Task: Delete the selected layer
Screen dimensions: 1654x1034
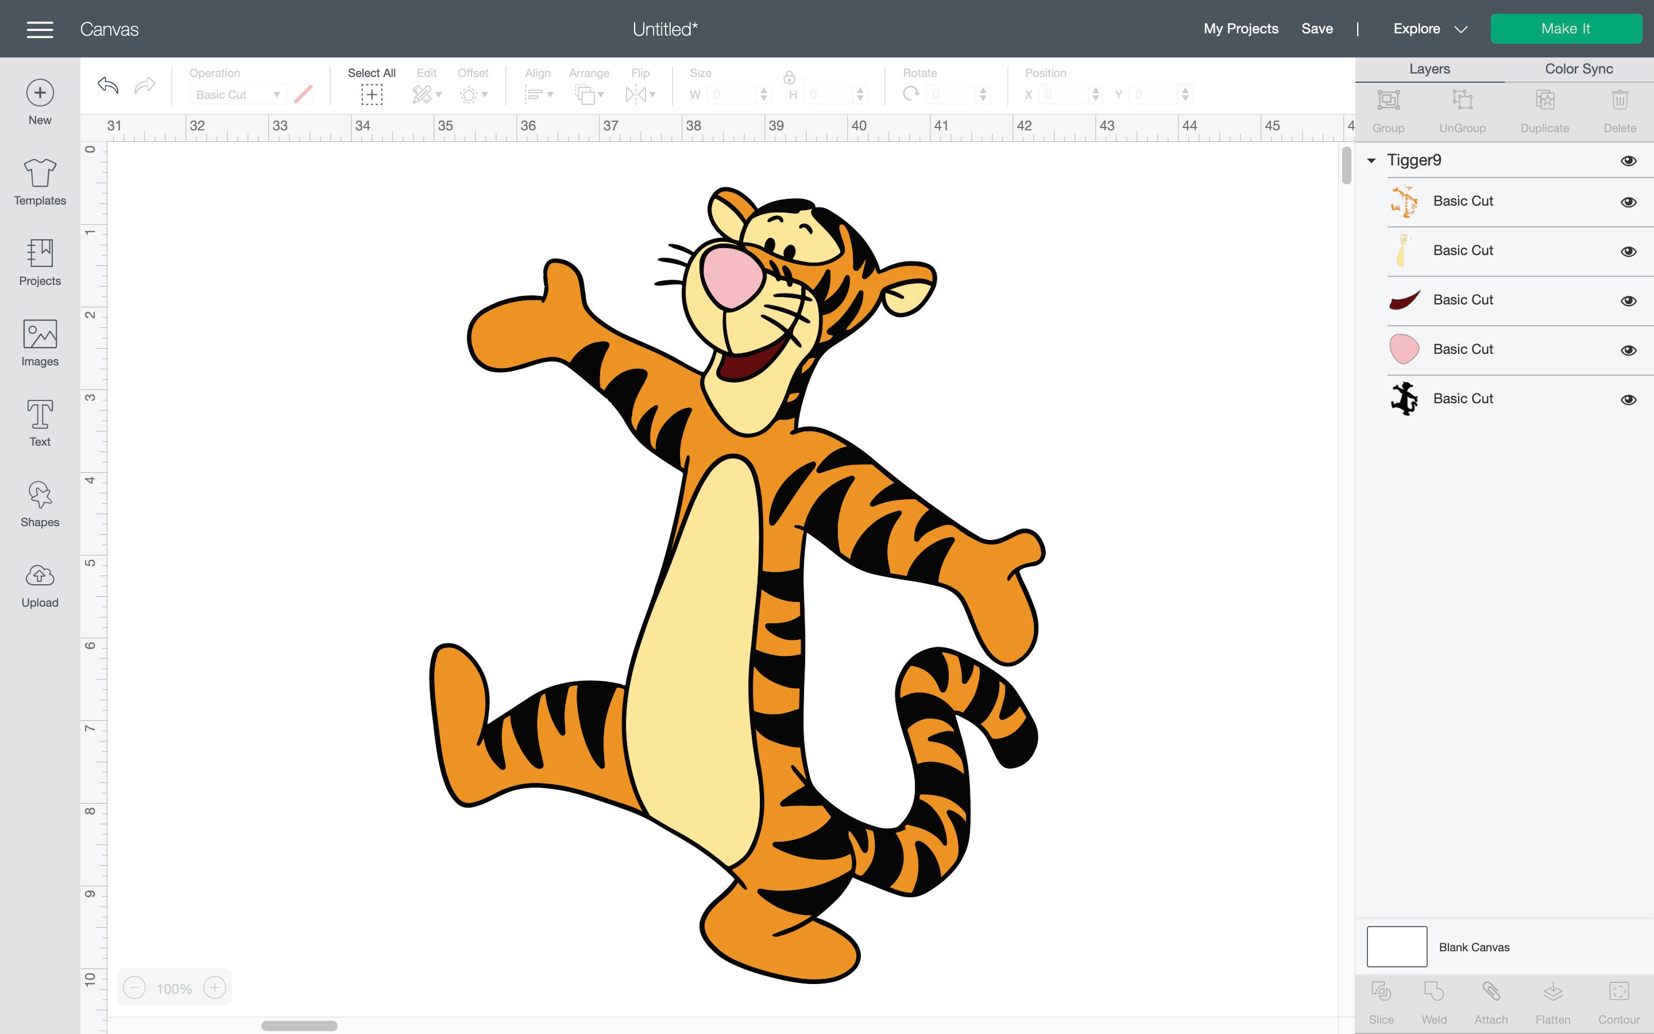Action: coord(1620,111)
